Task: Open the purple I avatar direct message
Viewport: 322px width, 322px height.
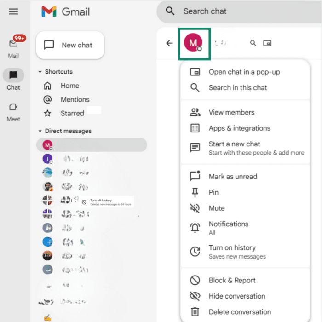Action: (x=47, y=159)
